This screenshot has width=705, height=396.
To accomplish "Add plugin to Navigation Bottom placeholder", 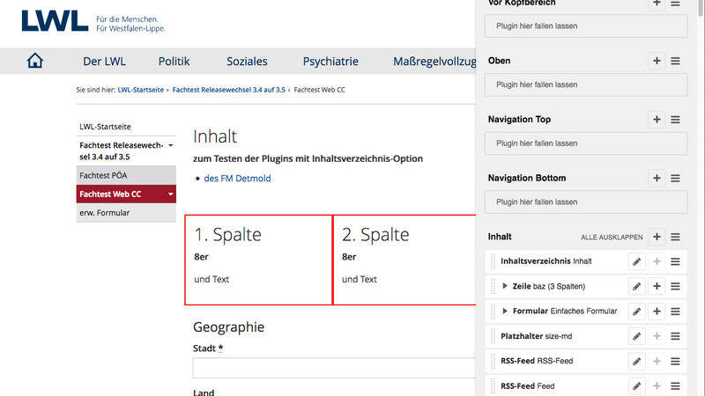I will click(x=657, y=179).
